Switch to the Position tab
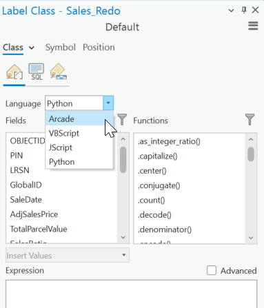The width and height of the screenshot is (264, 308). [99, 48]
